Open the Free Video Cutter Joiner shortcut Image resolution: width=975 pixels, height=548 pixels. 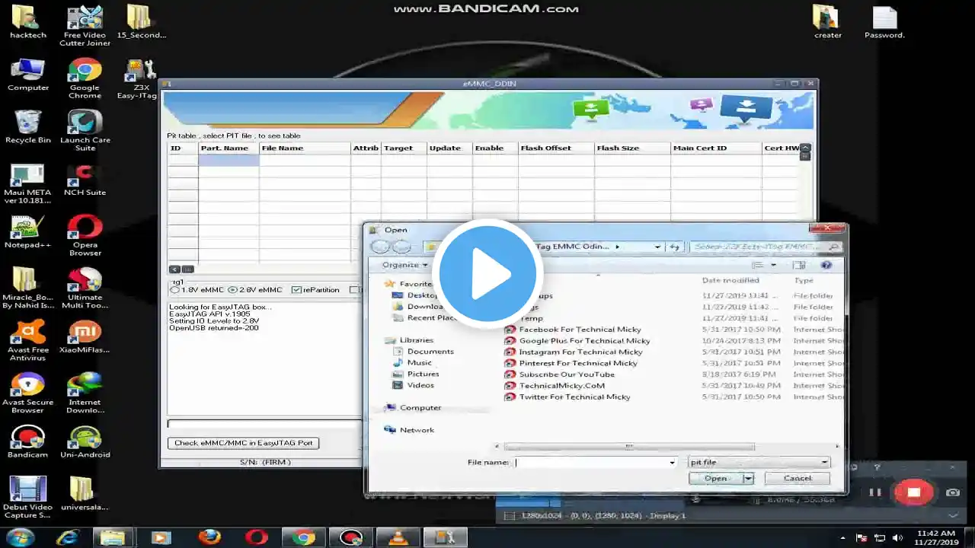pyautogui.click(x=85, y=26)
